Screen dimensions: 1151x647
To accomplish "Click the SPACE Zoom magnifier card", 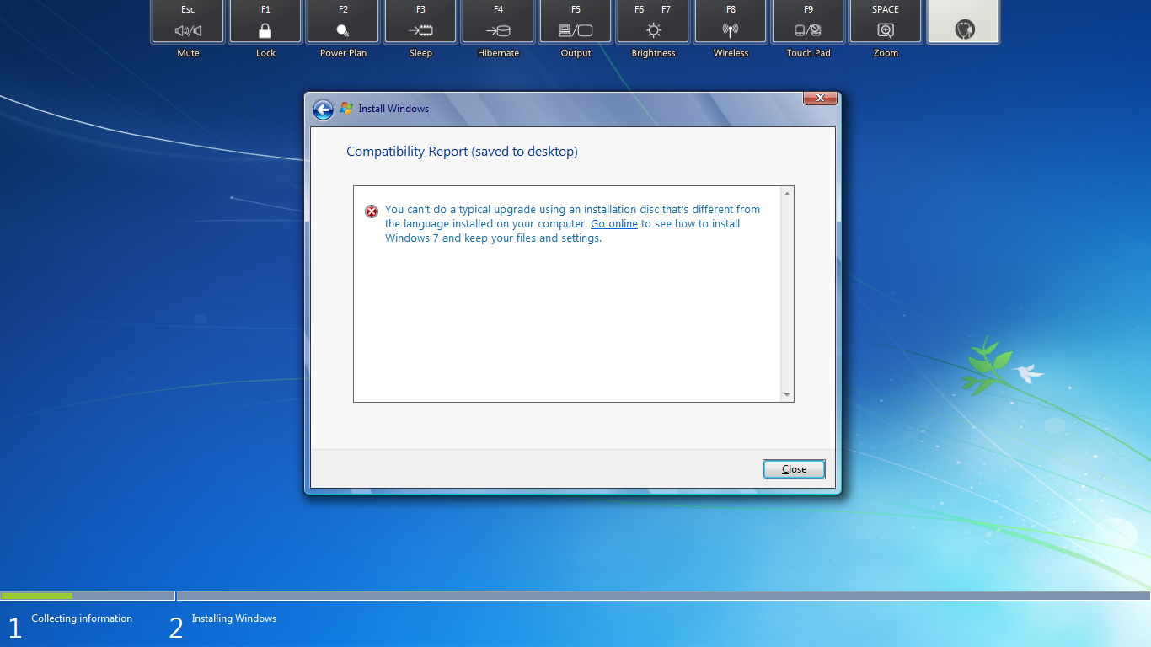I will [886, 22].
